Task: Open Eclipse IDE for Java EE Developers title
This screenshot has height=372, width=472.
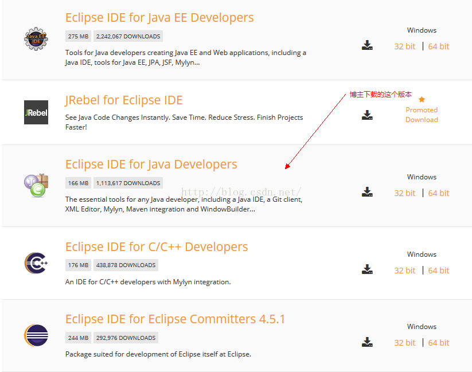Action: (x=159, y=18)
